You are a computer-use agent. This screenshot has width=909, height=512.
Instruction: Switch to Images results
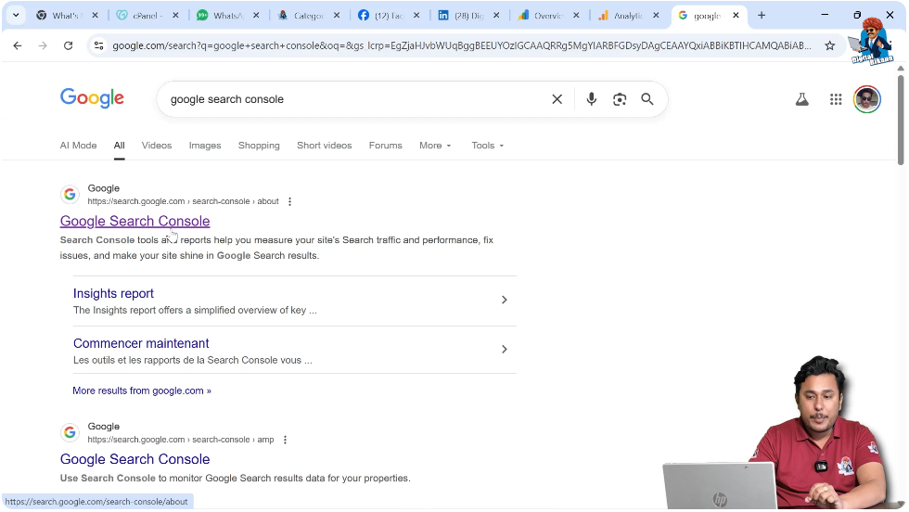click(x=205, y=146)
